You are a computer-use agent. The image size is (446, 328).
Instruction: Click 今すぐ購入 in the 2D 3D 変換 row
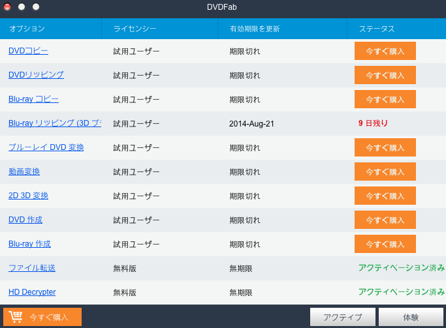tap(385, 196)
